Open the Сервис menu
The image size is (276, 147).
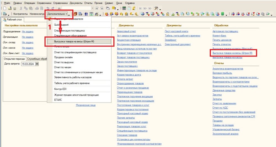coord(109,3)
